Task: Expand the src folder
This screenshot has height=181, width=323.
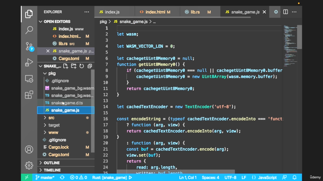Action: pos(51,118)
